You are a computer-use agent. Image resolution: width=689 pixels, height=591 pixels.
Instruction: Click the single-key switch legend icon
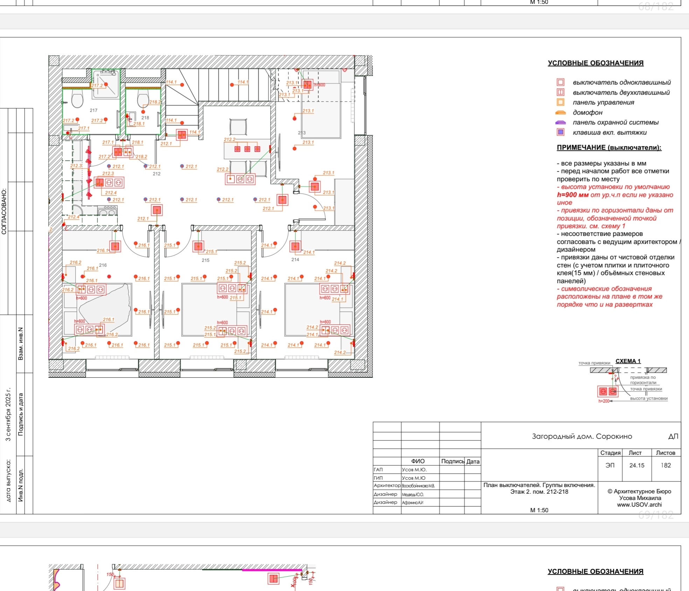(561, 82)
